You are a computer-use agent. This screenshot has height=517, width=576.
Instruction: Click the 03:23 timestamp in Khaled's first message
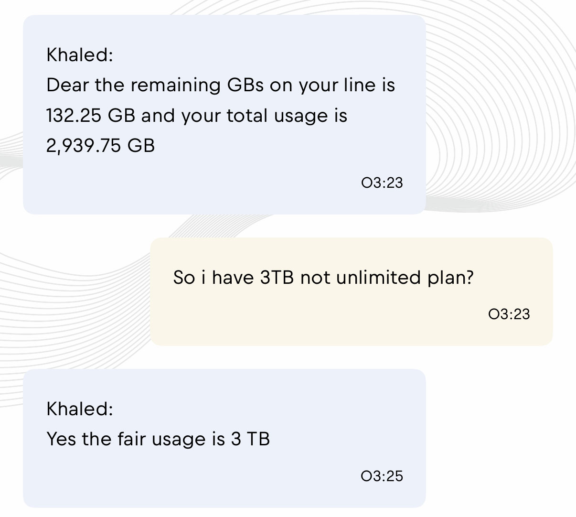pos(382,183)
